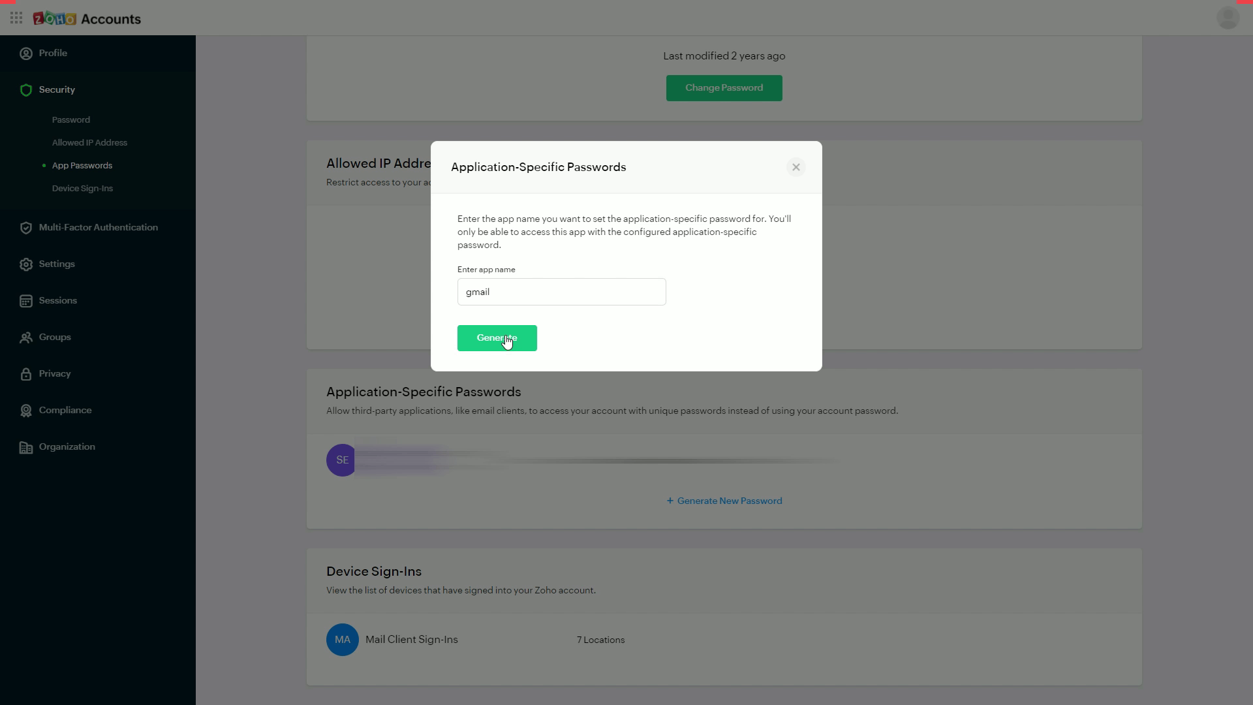Click the Sessions calendar icon
The height and width of the screenshot is (705, 1253).
[26, 301]
